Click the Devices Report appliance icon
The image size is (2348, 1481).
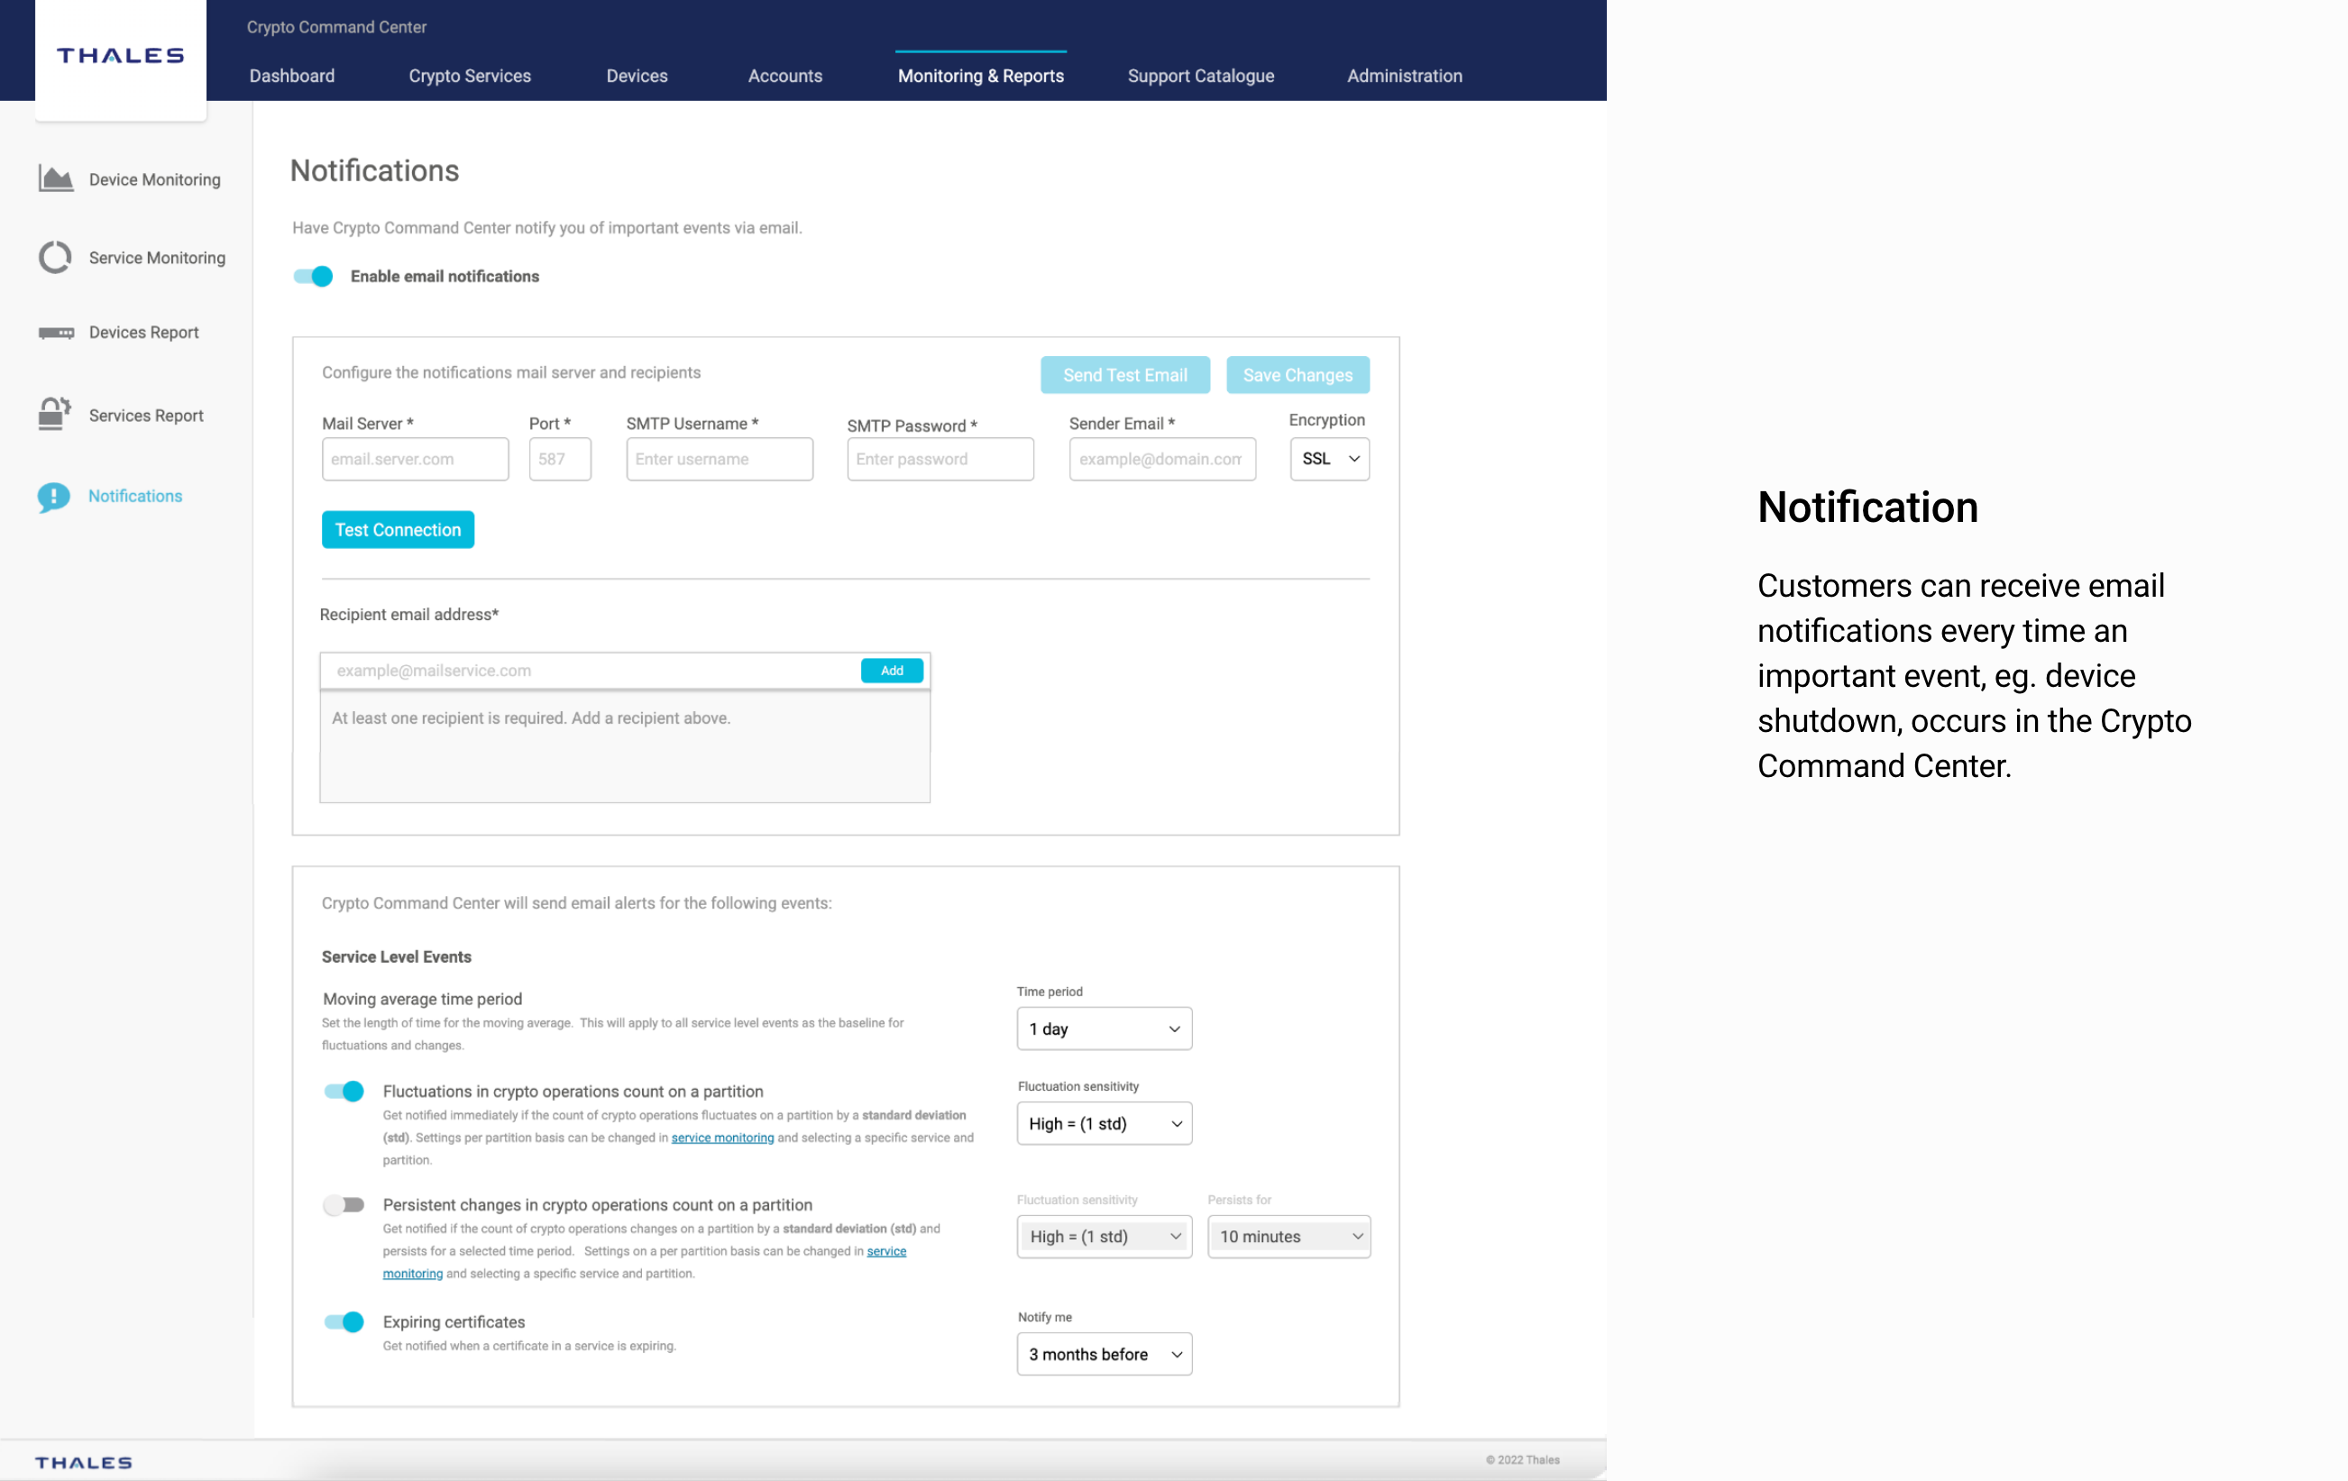click(56, 333)
